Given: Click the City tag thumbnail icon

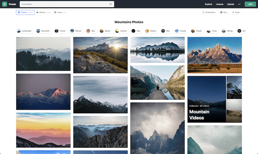Looking at the screenshot, I should tap(133, 31).
